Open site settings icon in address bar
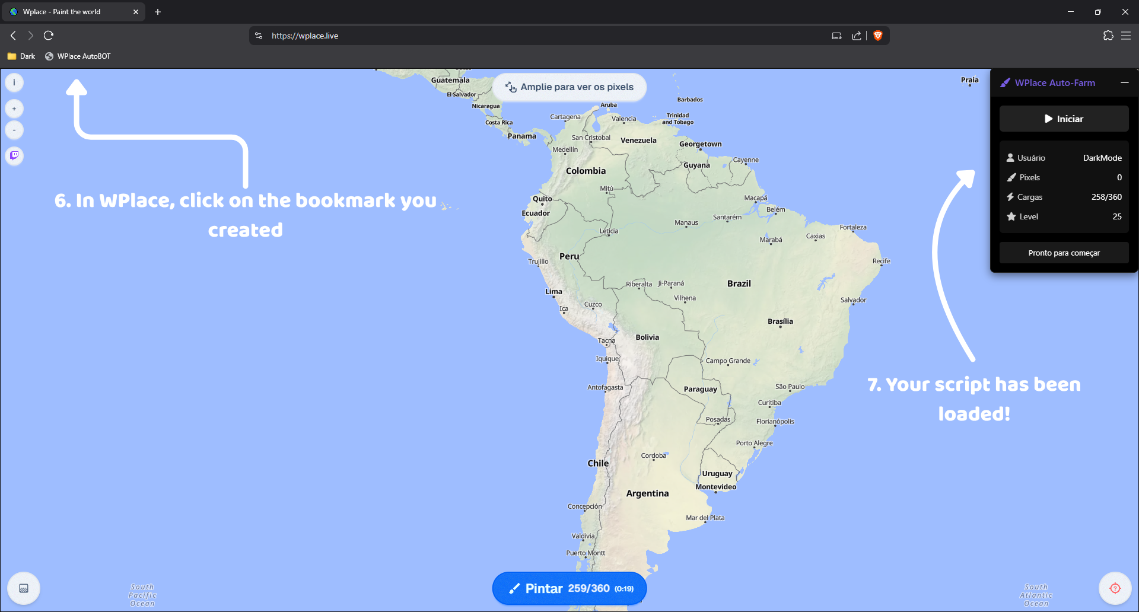Screen dimensions: 1139x612 pos(259,36)
